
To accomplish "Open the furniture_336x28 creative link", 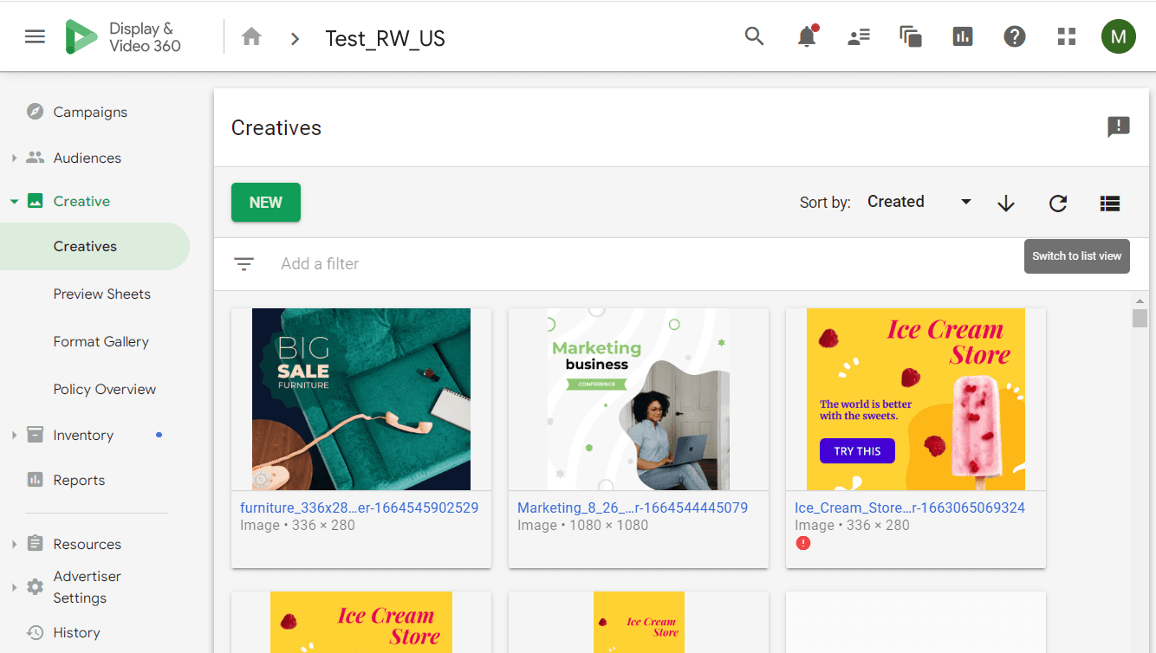I will 360,508.
